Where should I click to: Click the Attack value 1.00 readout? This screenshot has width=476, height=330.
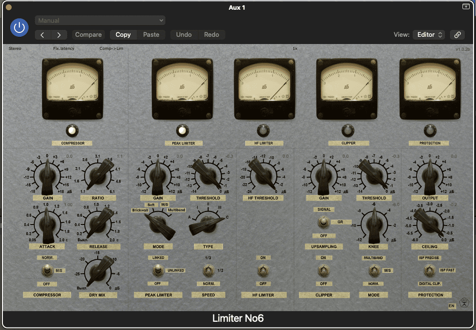click(x=68, y=205)
